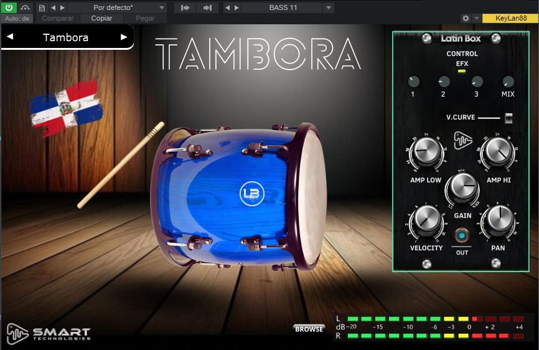Adjust the EFX knob 2
The height and width of the screenshot is (350, 539).
pyautogui.click(x=444, y=82)
